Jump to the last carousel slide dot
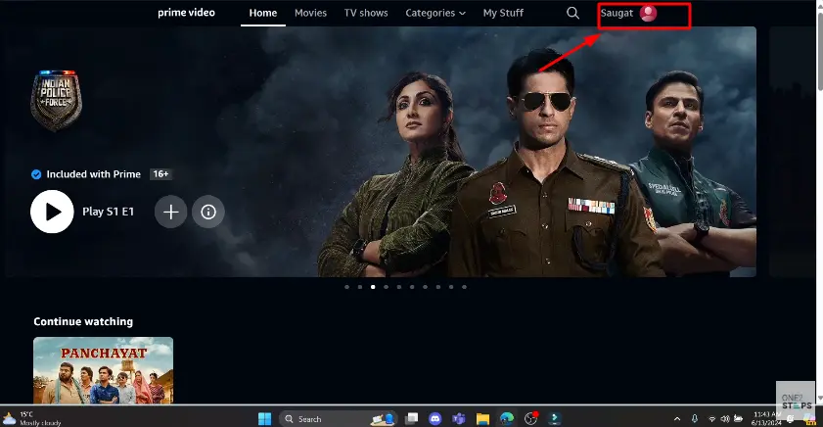 pyautogui.click(x=464, y=287)
